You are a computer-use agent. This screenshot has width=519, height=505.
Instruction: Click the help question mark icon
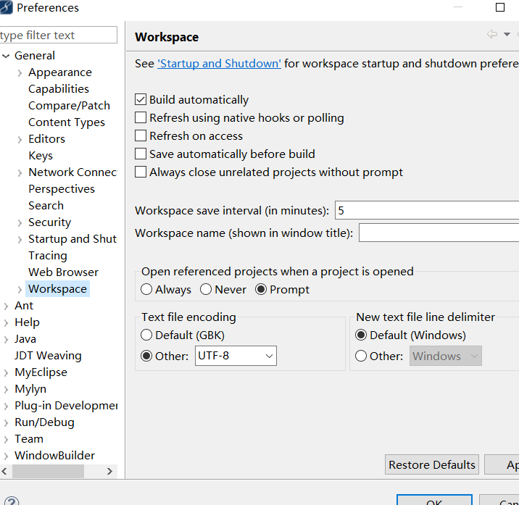(12, 501)
